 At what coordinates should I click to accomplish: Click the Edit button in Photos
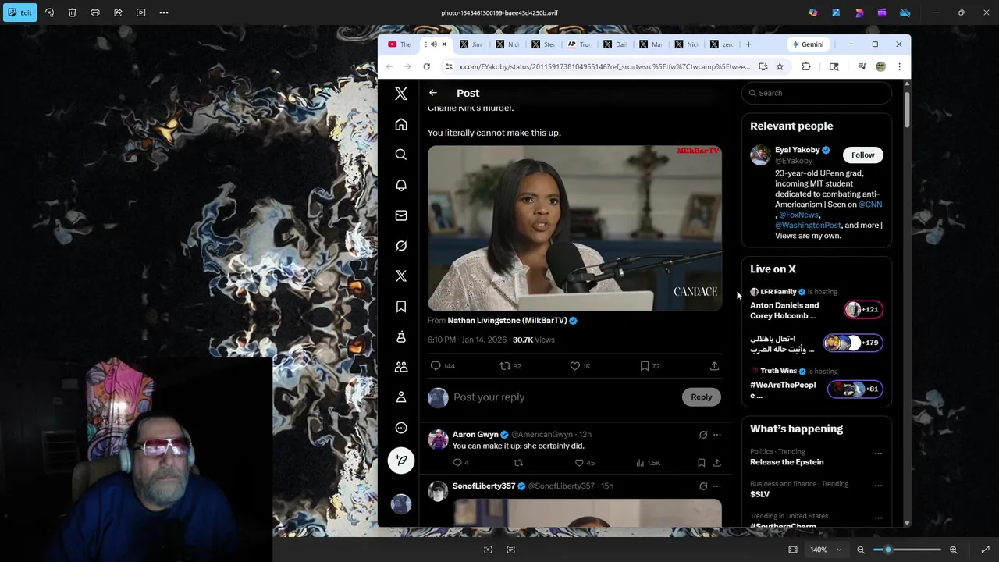20,12
